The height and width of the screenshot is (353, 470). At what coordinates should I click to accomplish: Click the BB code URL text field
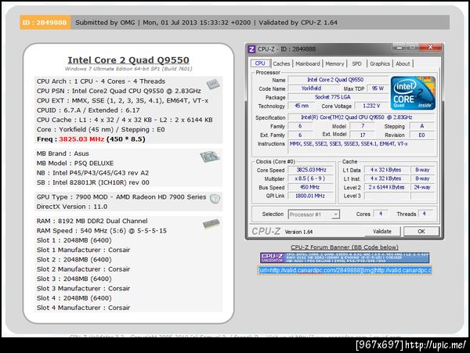[345, 270]
